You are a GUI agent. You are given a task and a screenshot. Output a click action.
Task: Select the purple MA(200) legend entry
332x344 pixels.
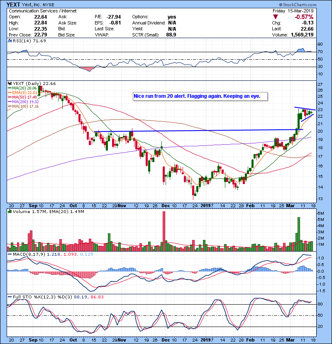(24, 102)
